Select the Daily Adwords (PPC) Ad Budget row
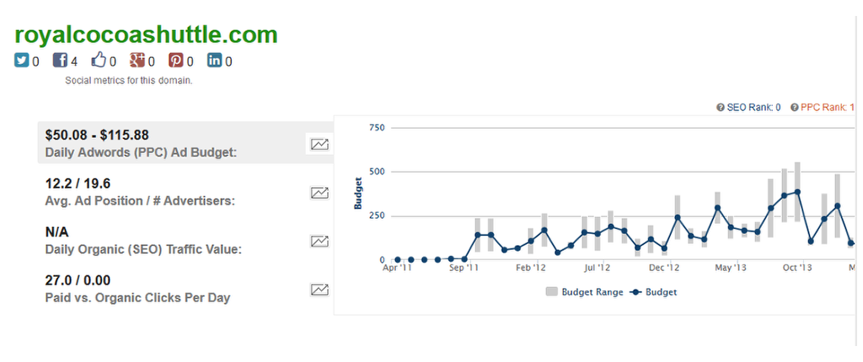This screenshot has width=863, height=362. [169, 143]
